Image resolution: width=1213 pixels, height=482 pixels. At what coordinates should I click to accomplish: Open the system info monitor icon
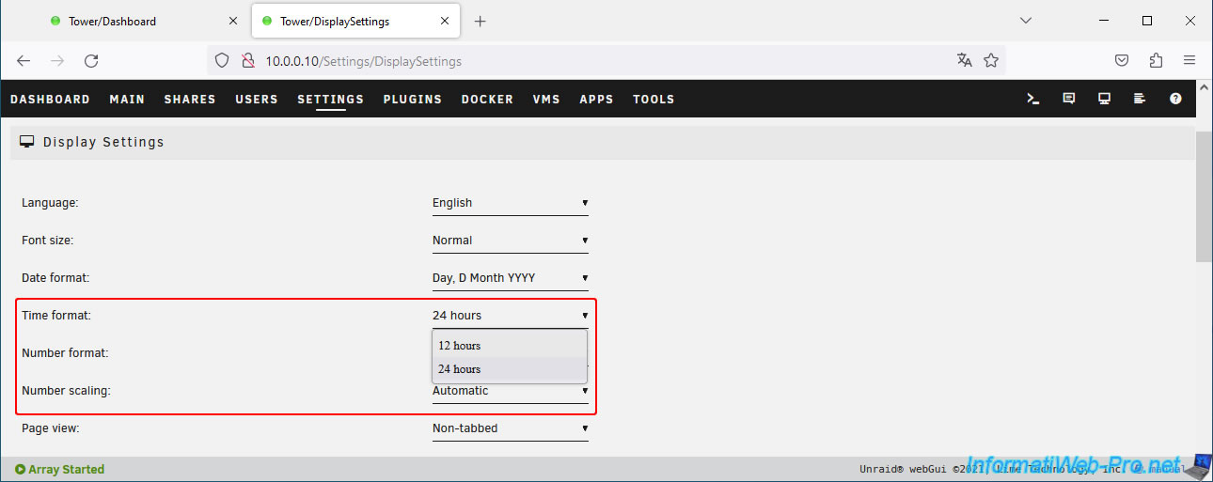[1104, 99]
